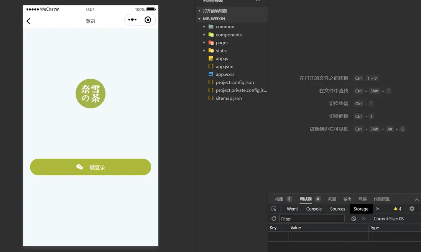This screenshot has width=421, height=252.
Task: Tap the 一键登录 login button
Action: [90, 167]
